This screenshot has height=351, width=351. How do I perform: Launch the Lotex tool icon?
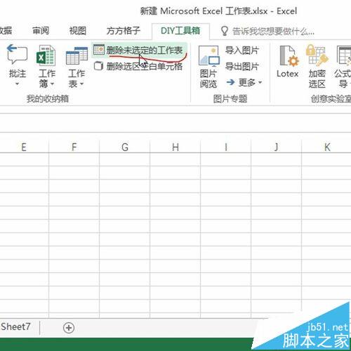coord(289,55)
